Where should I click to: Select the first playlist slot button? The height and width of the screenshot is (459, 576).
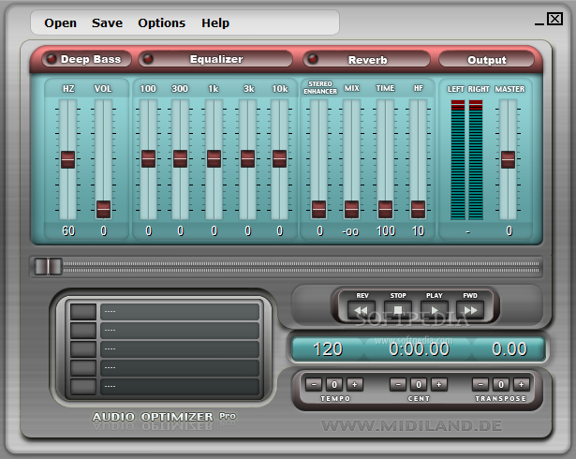[83, 312]
